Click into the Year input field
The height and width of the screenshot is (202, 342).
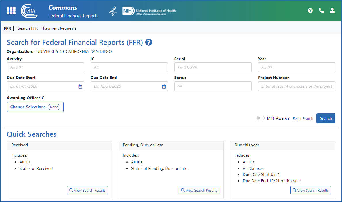tap(297, 68)
